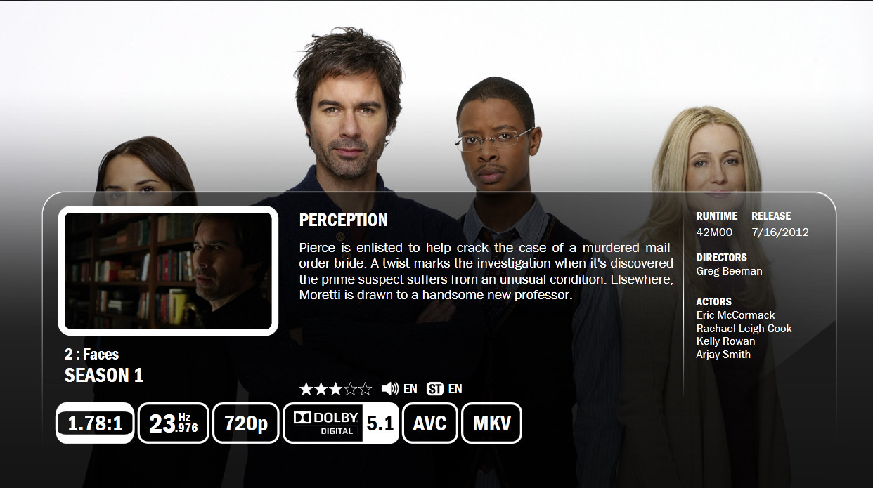This screenshot has width=873, height=488.
Task: Click the speaker audio language icon
Action: (389, 389)
